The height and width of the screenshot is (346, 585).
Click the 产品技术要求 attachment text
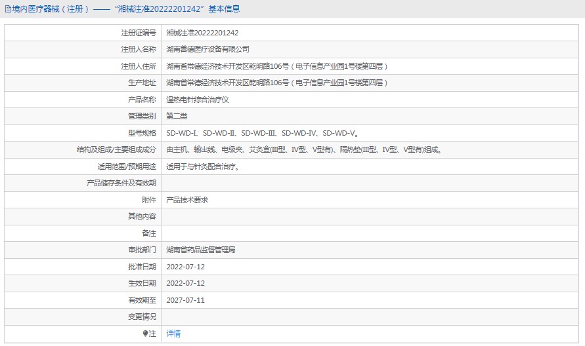pyautogui.click(x=187, y=200)
